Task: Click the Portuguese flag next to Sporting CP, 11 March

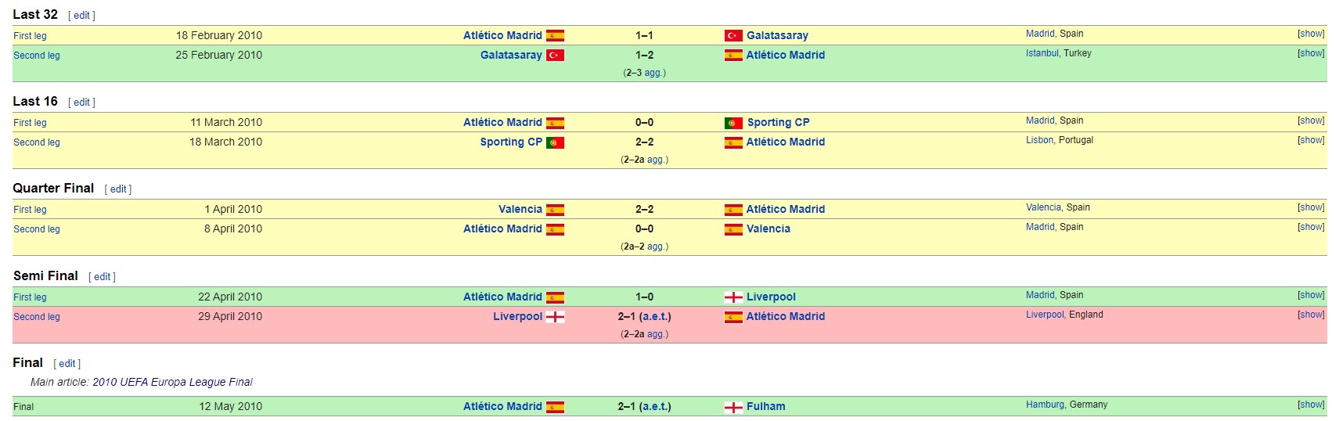Action: [x=733, y=123]
